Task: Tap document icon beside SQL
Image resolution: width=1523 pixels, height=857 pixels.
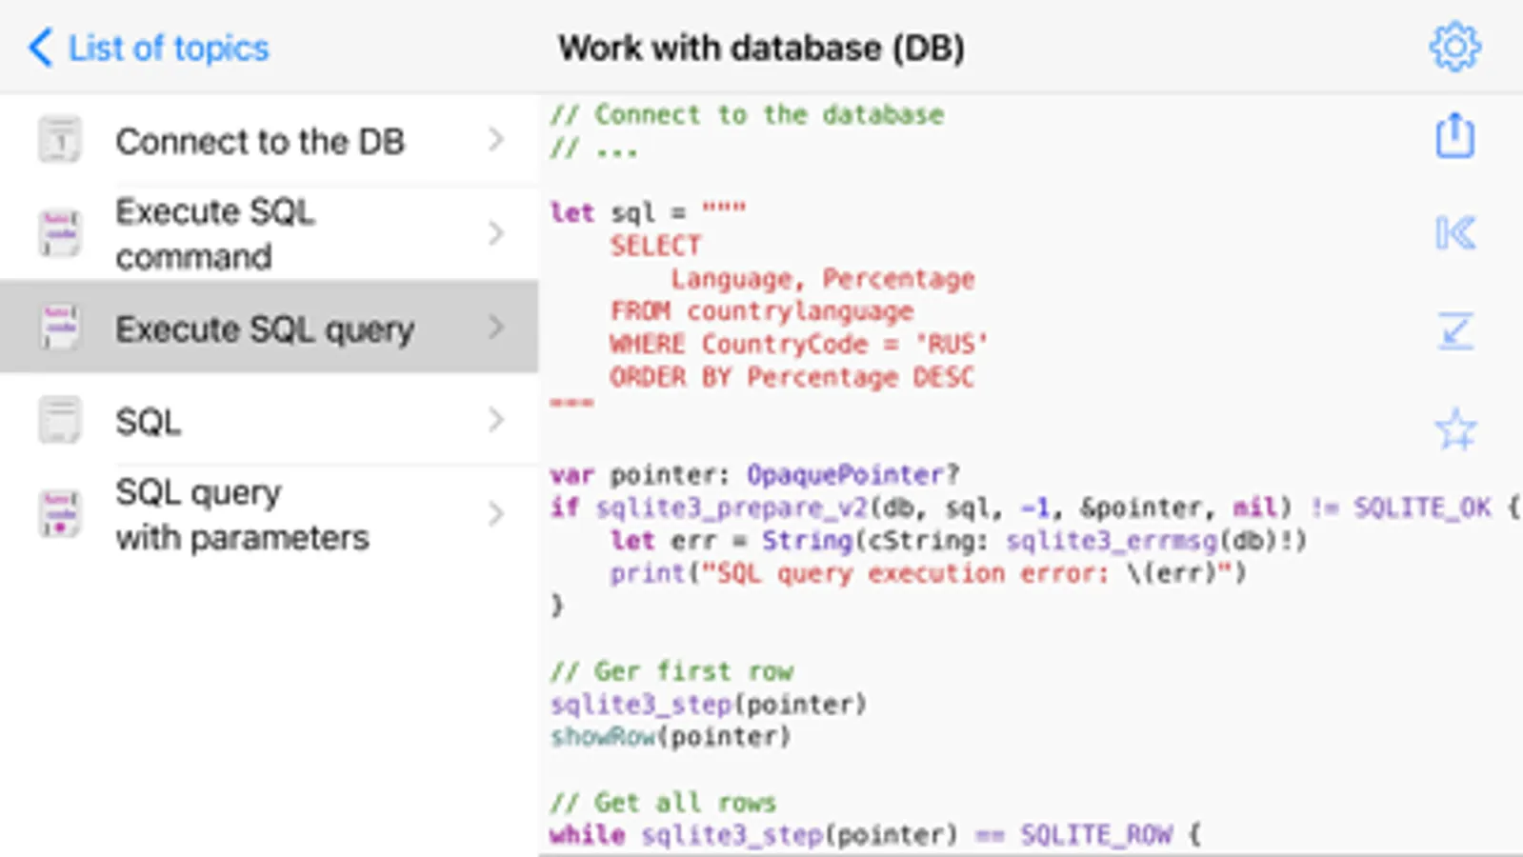Action: pos(60,420)
